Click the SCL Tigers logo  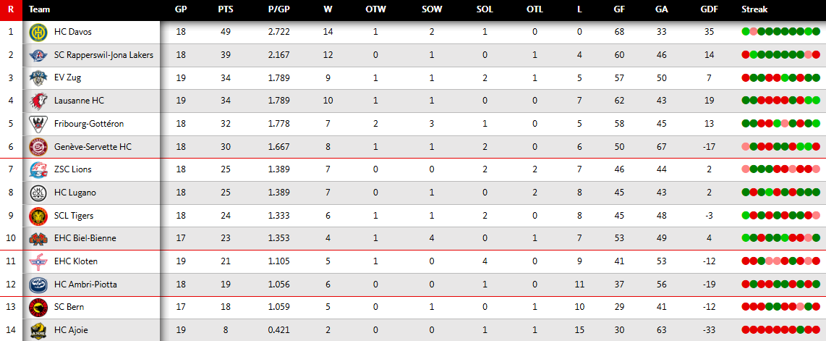coord(38,216)
